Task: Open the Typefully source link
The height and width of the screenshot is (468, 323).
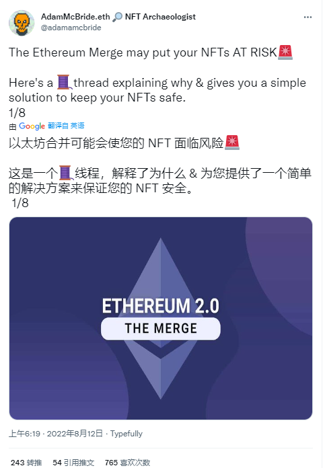Action: tap(127, 434)
